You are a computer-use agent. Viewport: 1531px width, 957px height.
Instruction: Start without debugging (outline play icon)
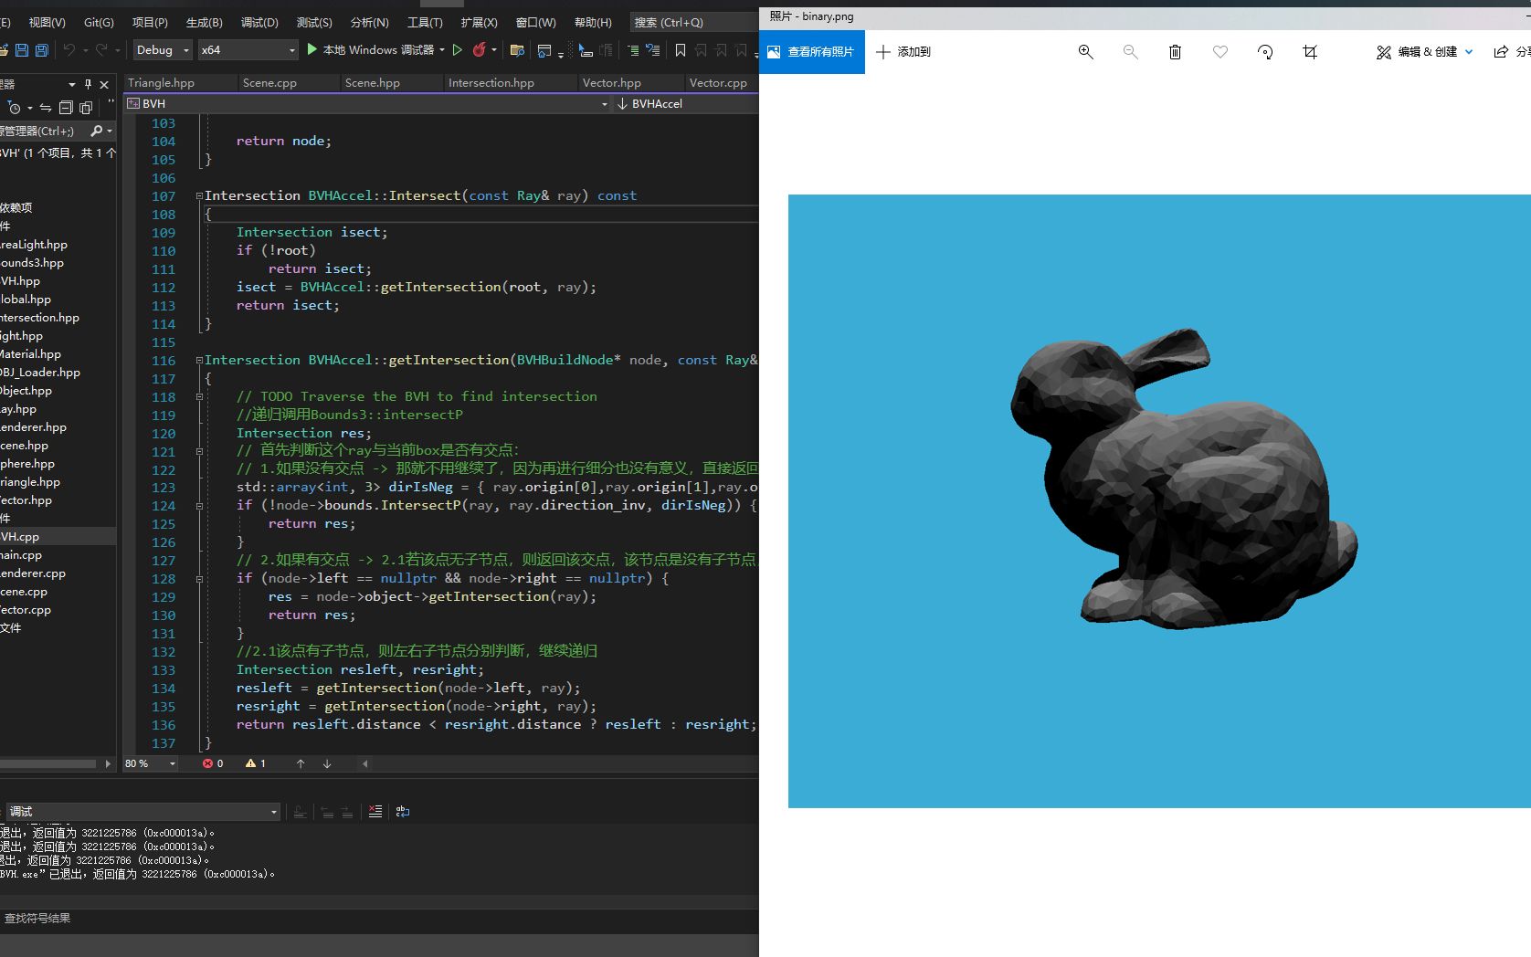point(458,50)
